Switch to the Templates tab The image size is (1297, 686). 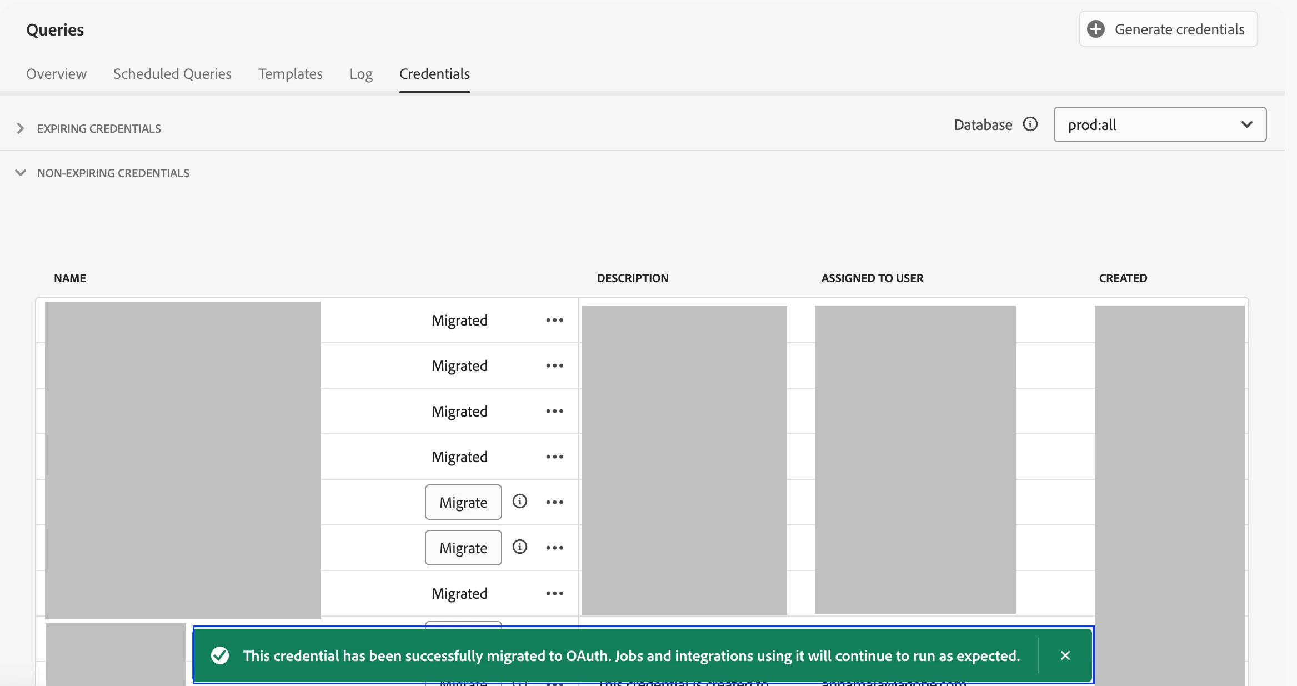pos(290,74)
